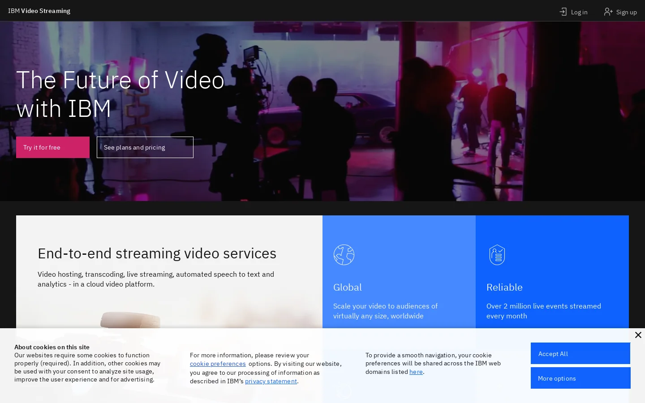Click 'Video hosting, transcoding, live streaming' description

pyautogui.click(x=156, y=279)
